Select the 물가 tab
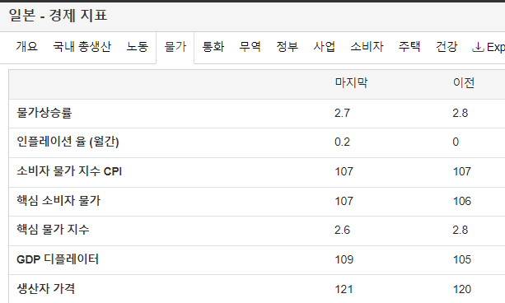 175,47
